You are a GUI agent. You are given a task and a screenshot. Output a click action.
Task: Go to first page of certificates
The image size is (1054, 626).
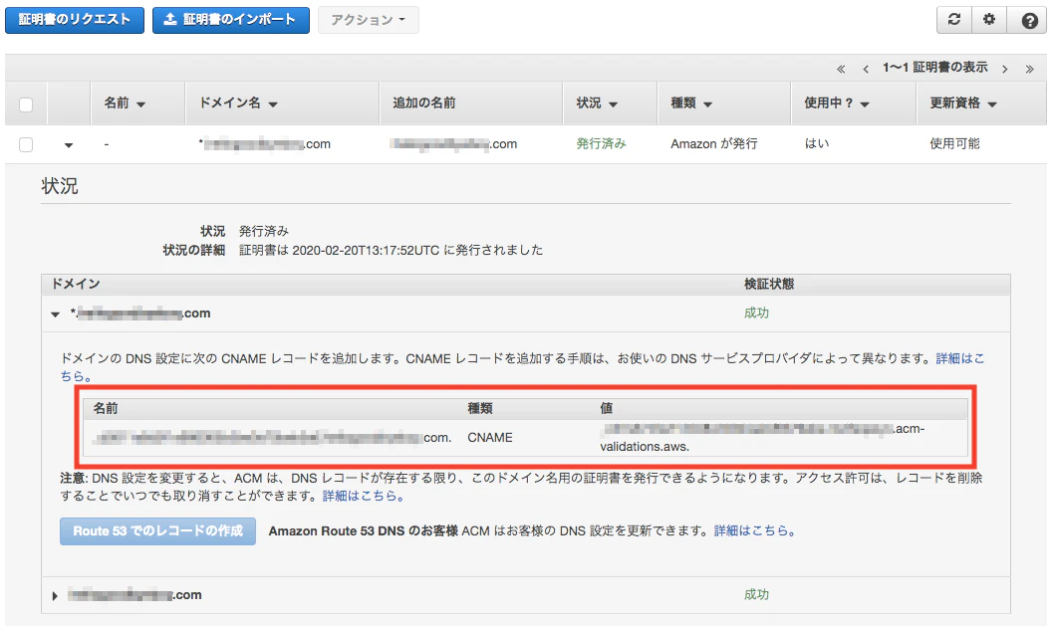840,69
